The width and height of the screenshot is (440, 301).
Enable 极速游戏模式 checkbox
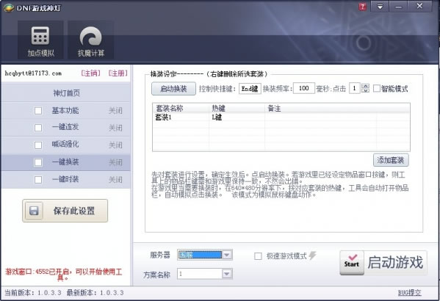pyautogui.click(x=258, y=255)
